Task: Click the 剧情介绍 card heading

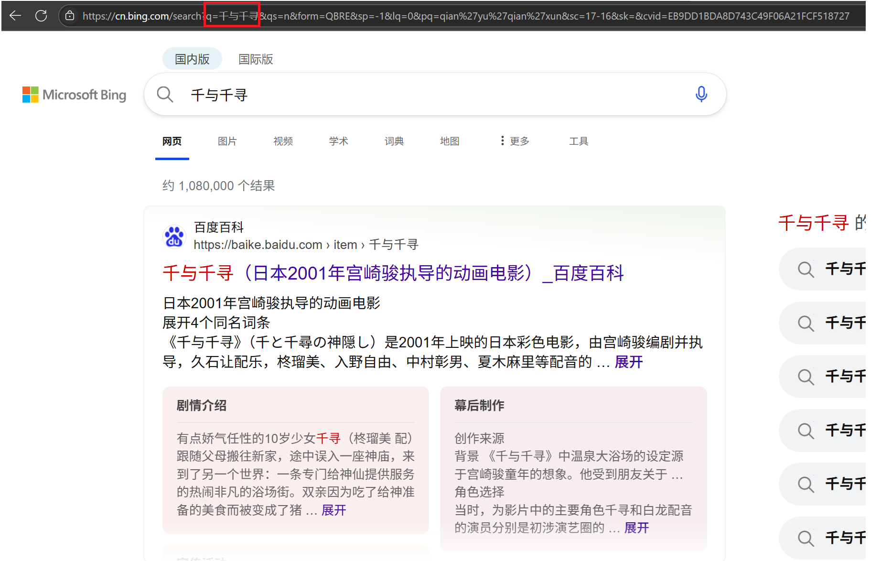Action: (202, 405)
